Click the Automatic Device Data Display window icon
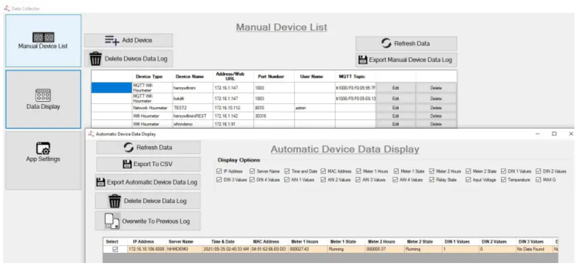 [91, 134]
